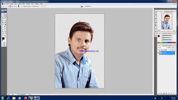Toggle Lock transparent pixels in Layers panel
The width and height of the screenshot is (178, 100).
tap(161, 50)
